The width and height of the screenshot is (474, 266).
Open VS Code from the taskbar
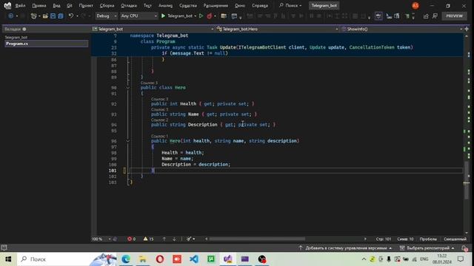[x=194, y=259]
